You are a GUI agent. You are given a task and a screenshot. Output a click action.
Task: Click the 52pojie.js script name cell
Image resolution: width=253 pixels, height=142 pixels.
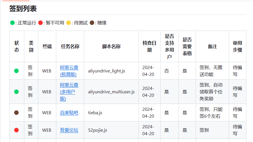click(98, 130)
